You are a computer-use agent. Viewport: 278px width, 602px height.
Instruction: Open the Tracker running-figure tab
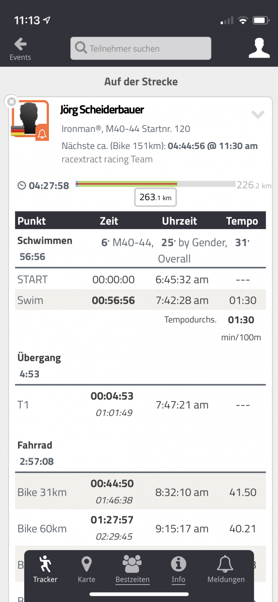45,569
